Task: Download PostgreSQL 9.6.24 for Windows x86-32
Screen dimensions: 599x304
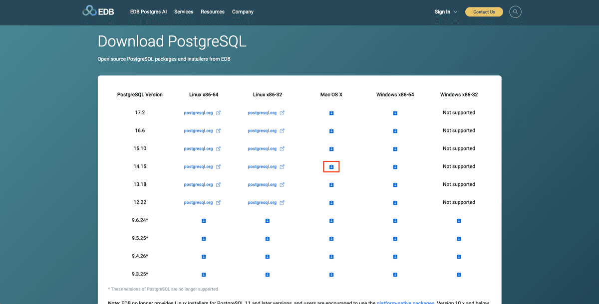Action: coord(459,221)
